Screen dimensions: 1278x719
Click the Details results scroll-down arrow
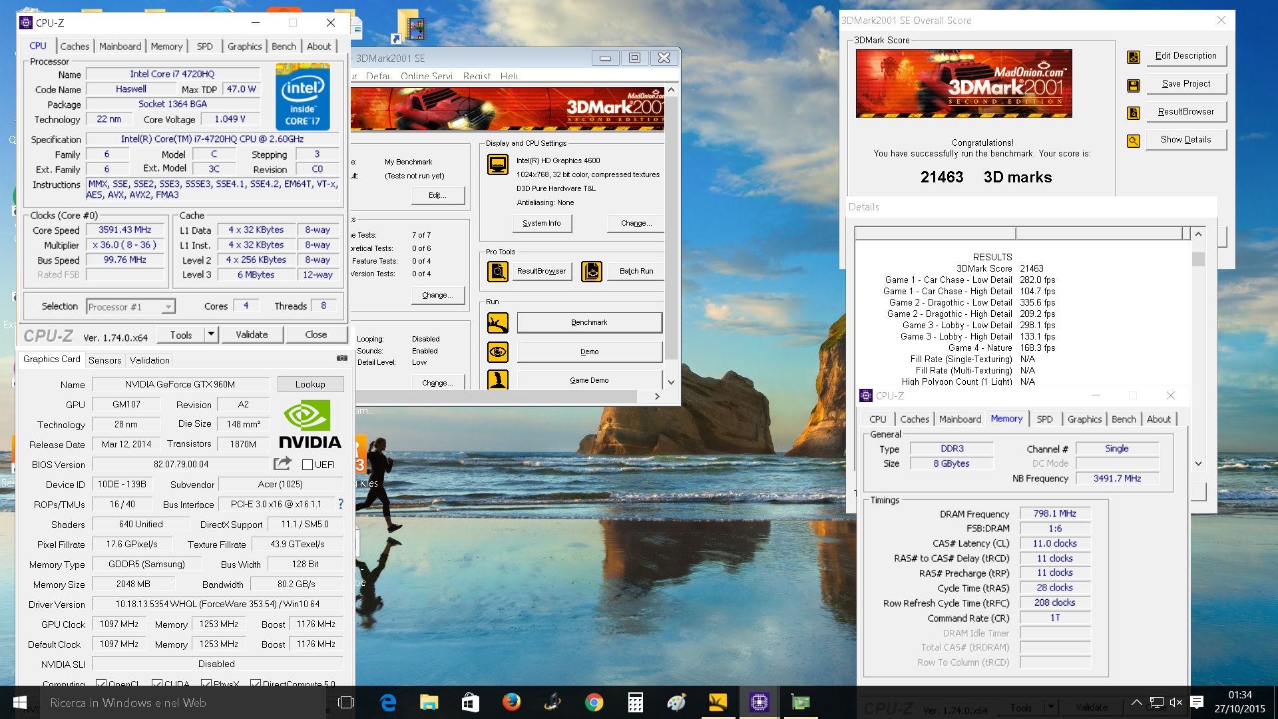point(1198,463)
